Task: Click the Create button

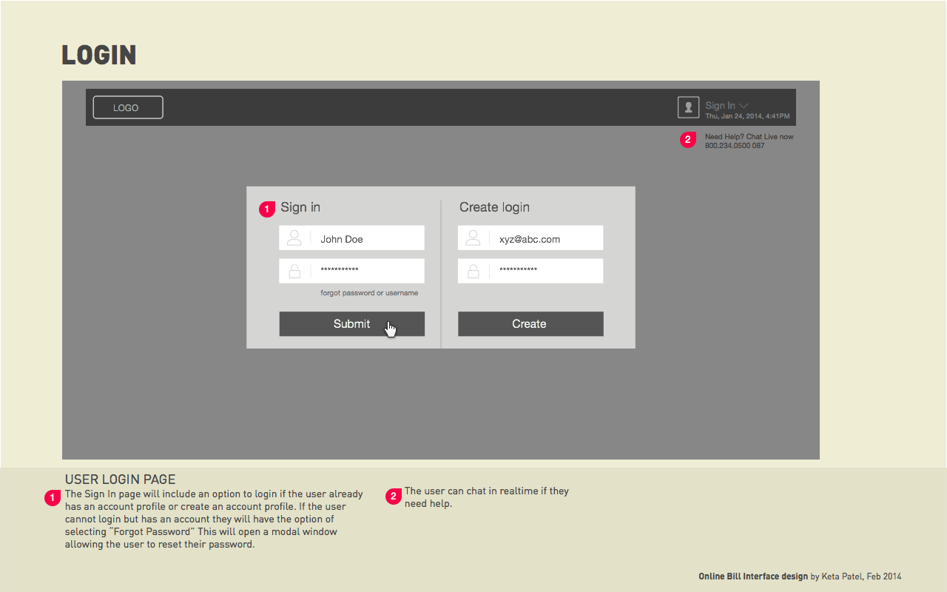Action: tap(530, 324)
